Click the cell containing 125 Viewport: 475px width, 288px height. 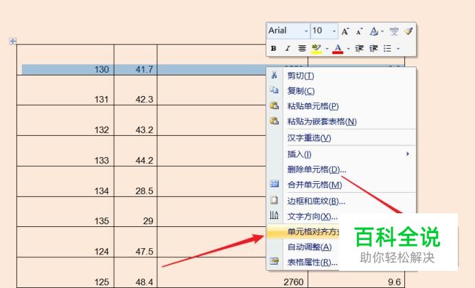65,273
